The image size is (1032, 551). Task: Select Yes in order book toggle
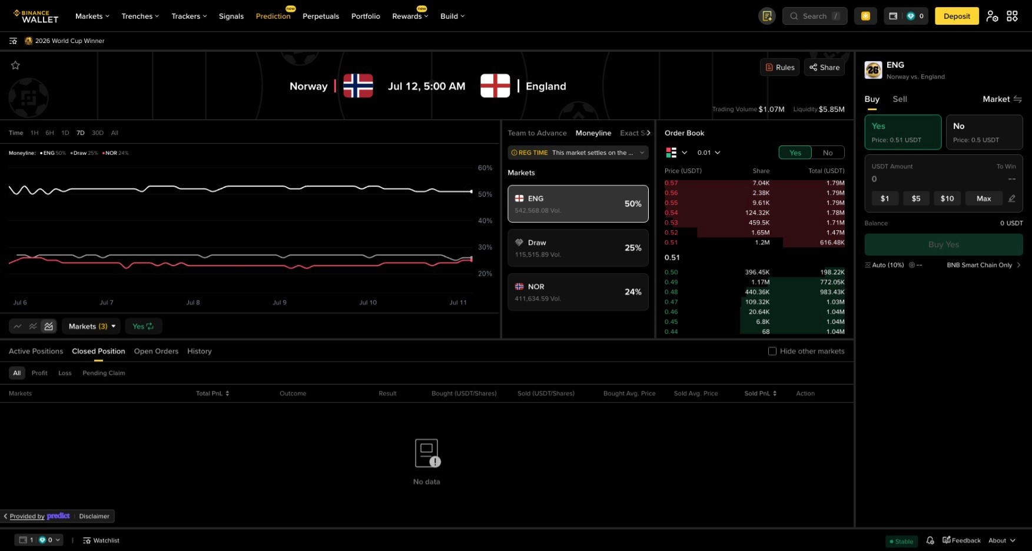(795, 152)
